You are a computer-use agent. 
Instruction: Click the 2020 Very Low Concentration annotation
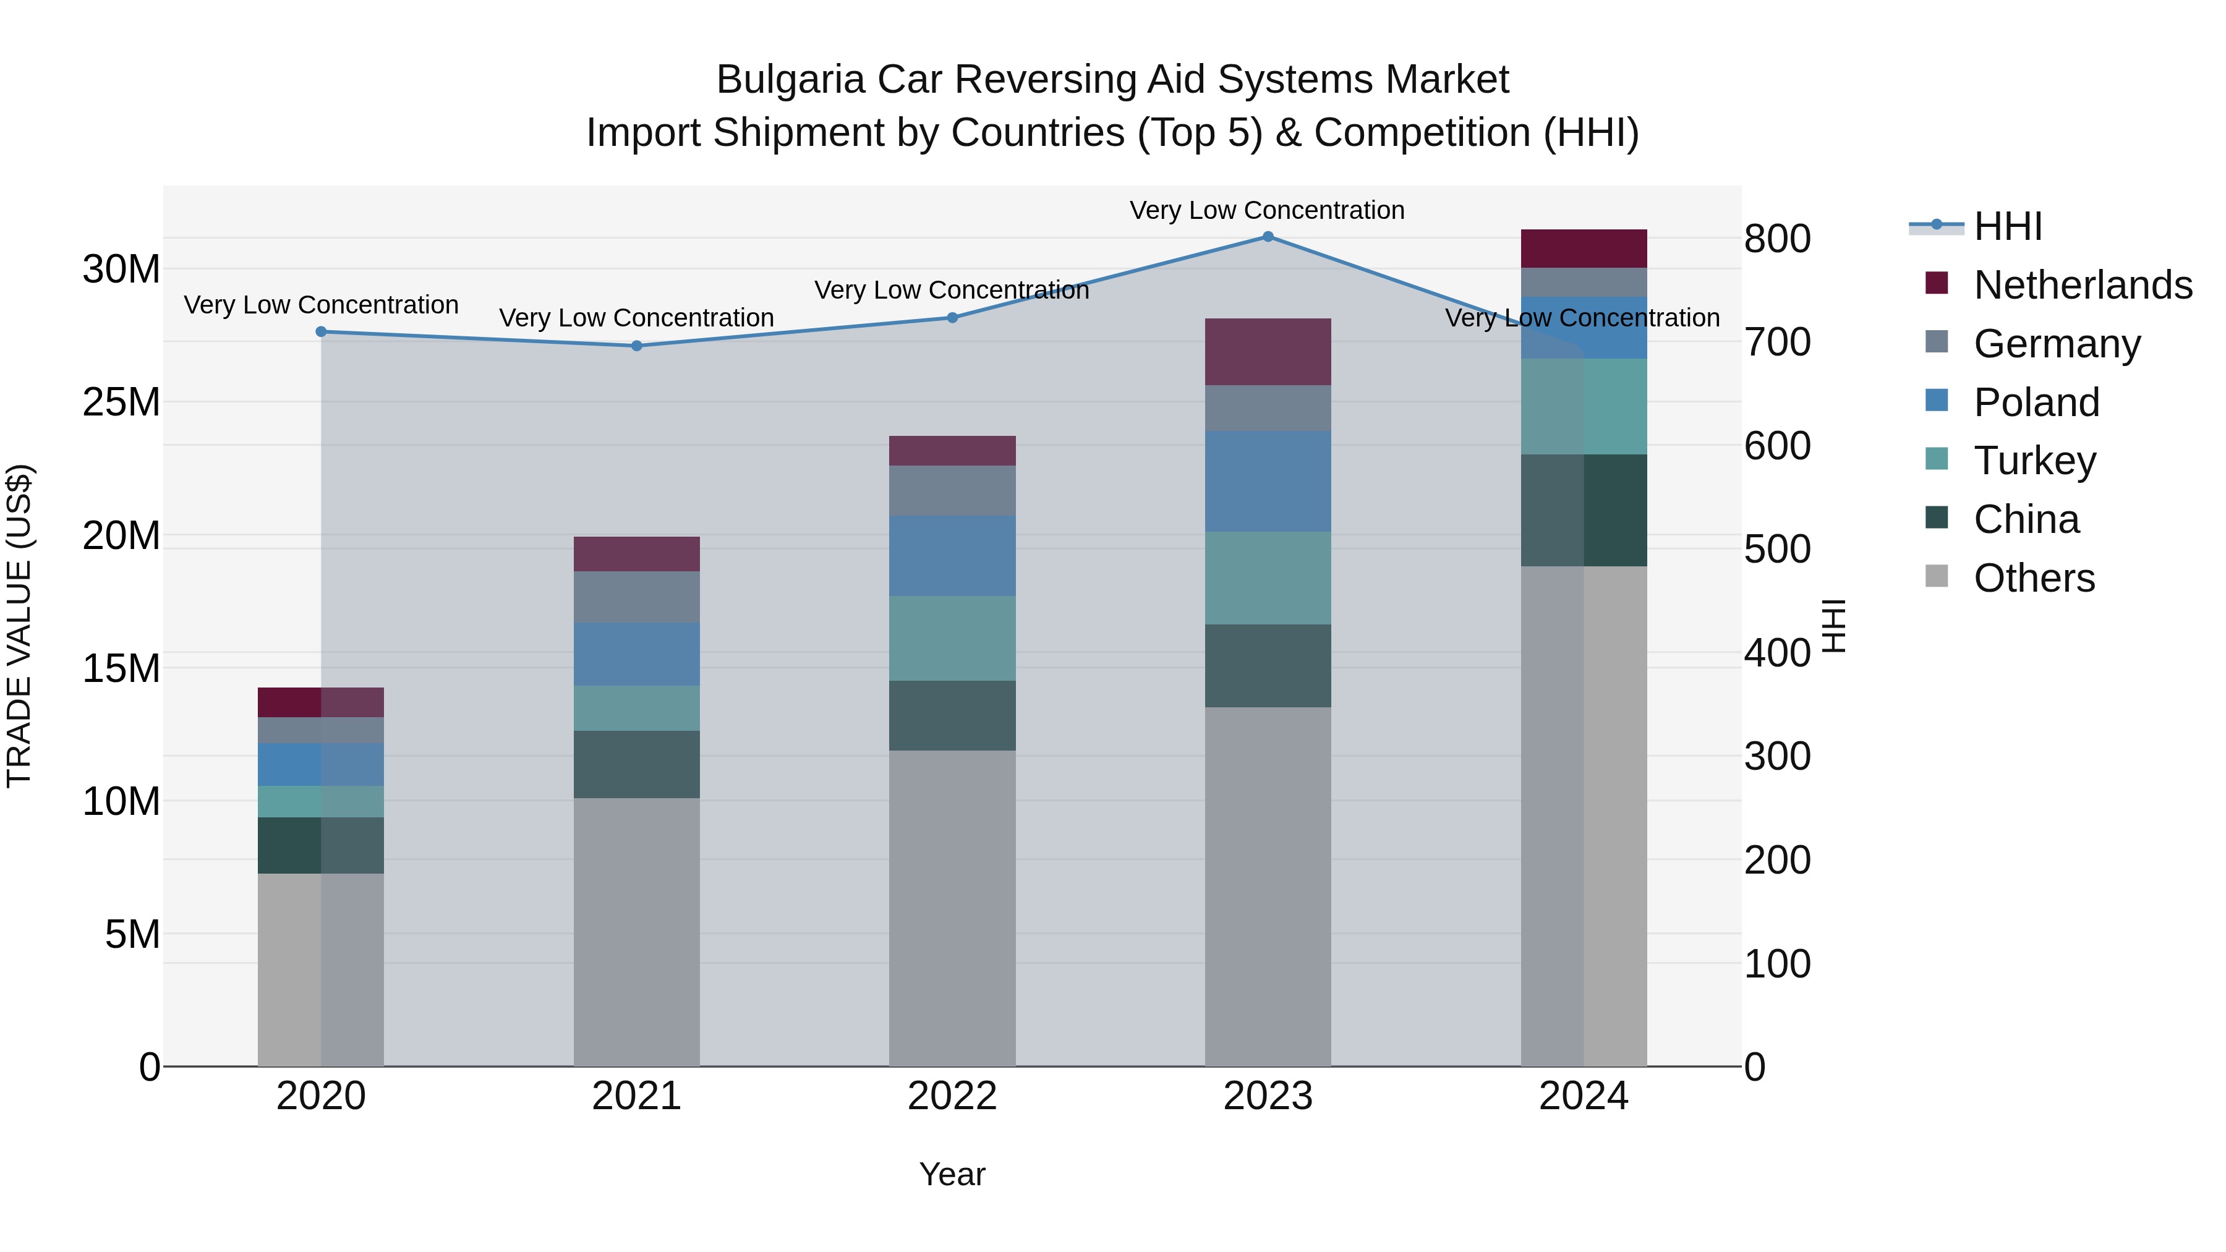point(322,305)
